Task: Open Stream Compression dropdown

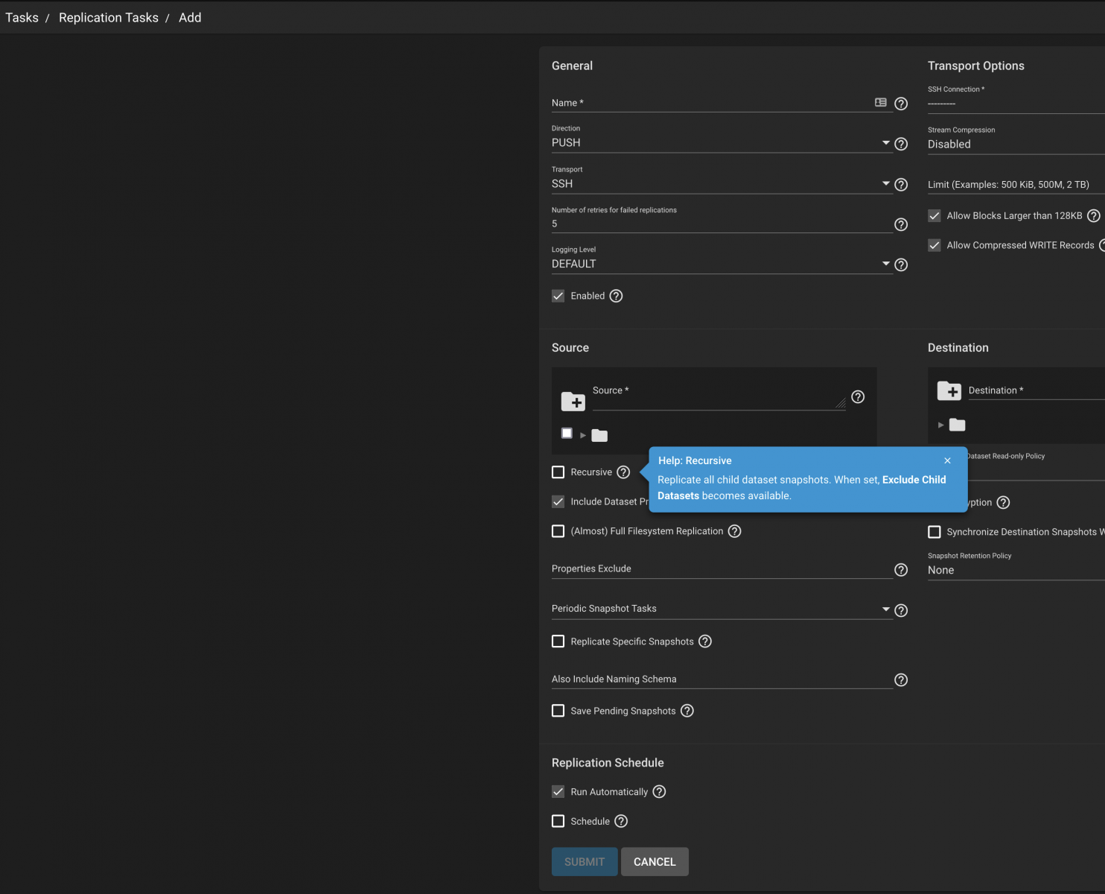Action: tap(1016, 145)
